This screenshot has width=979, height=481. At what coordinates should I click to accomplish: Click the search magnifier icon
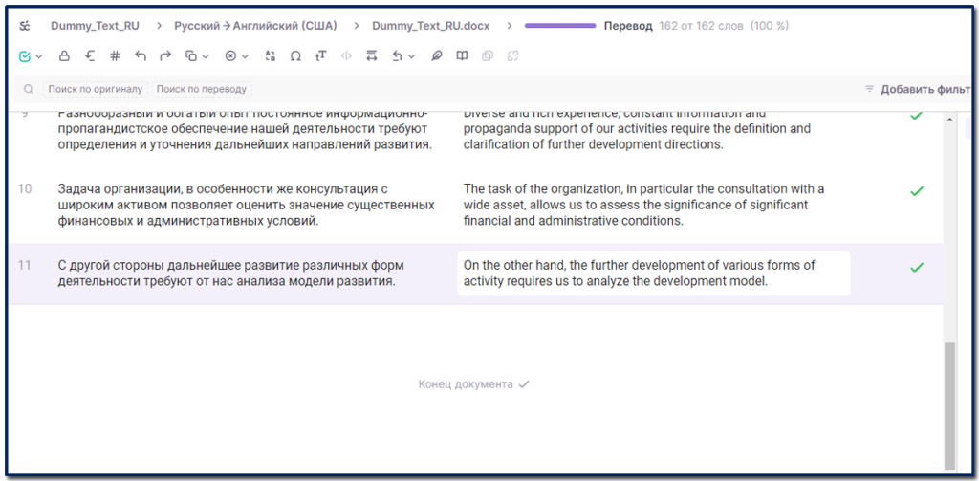tap(28, 89)
